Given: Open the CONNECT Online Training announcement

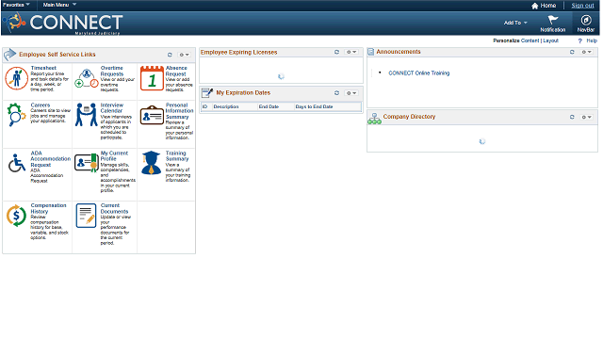Looking at the screenshot, I should click(418, 73).
